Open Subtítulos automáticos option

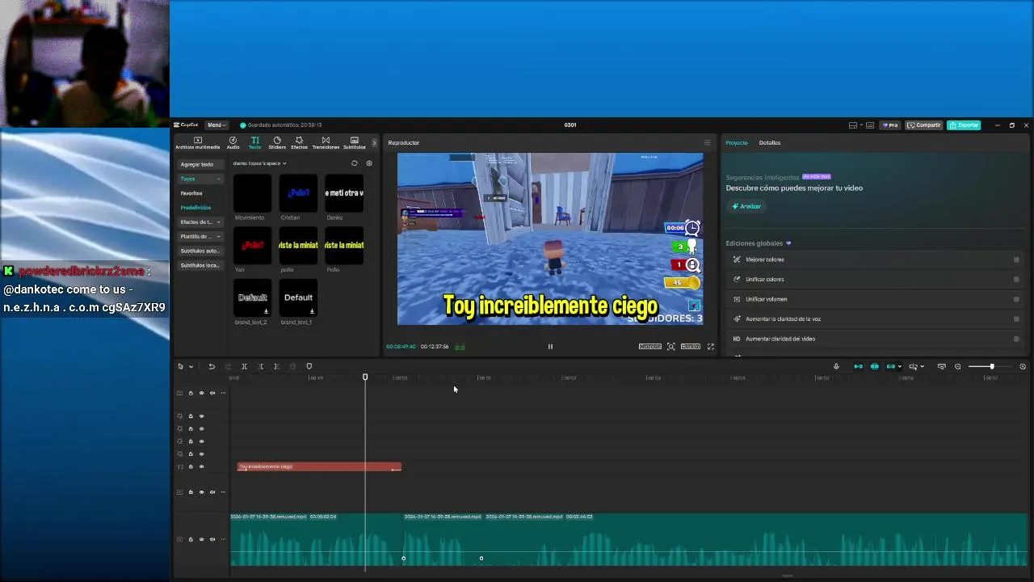click(x=200, y=251)
